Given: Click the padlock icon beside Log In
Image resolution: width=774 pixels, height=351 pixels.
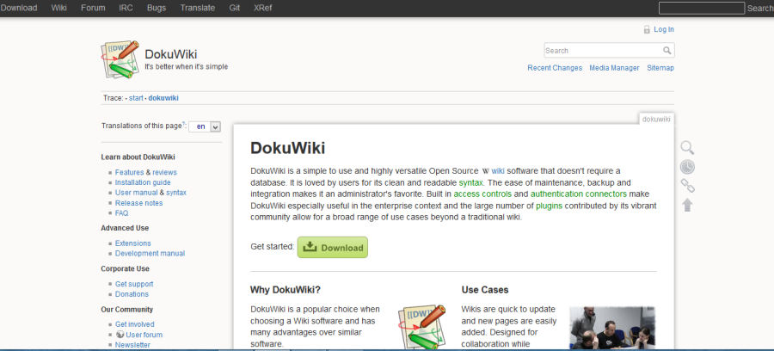Looking at the screenshot, I should coord(647,29).
